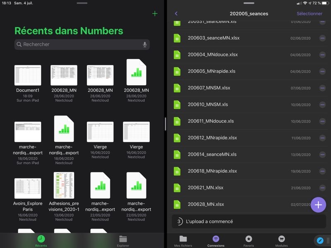Switch to the Explorer tab
This screenshot has height=248, width=331.
point(123,241)
